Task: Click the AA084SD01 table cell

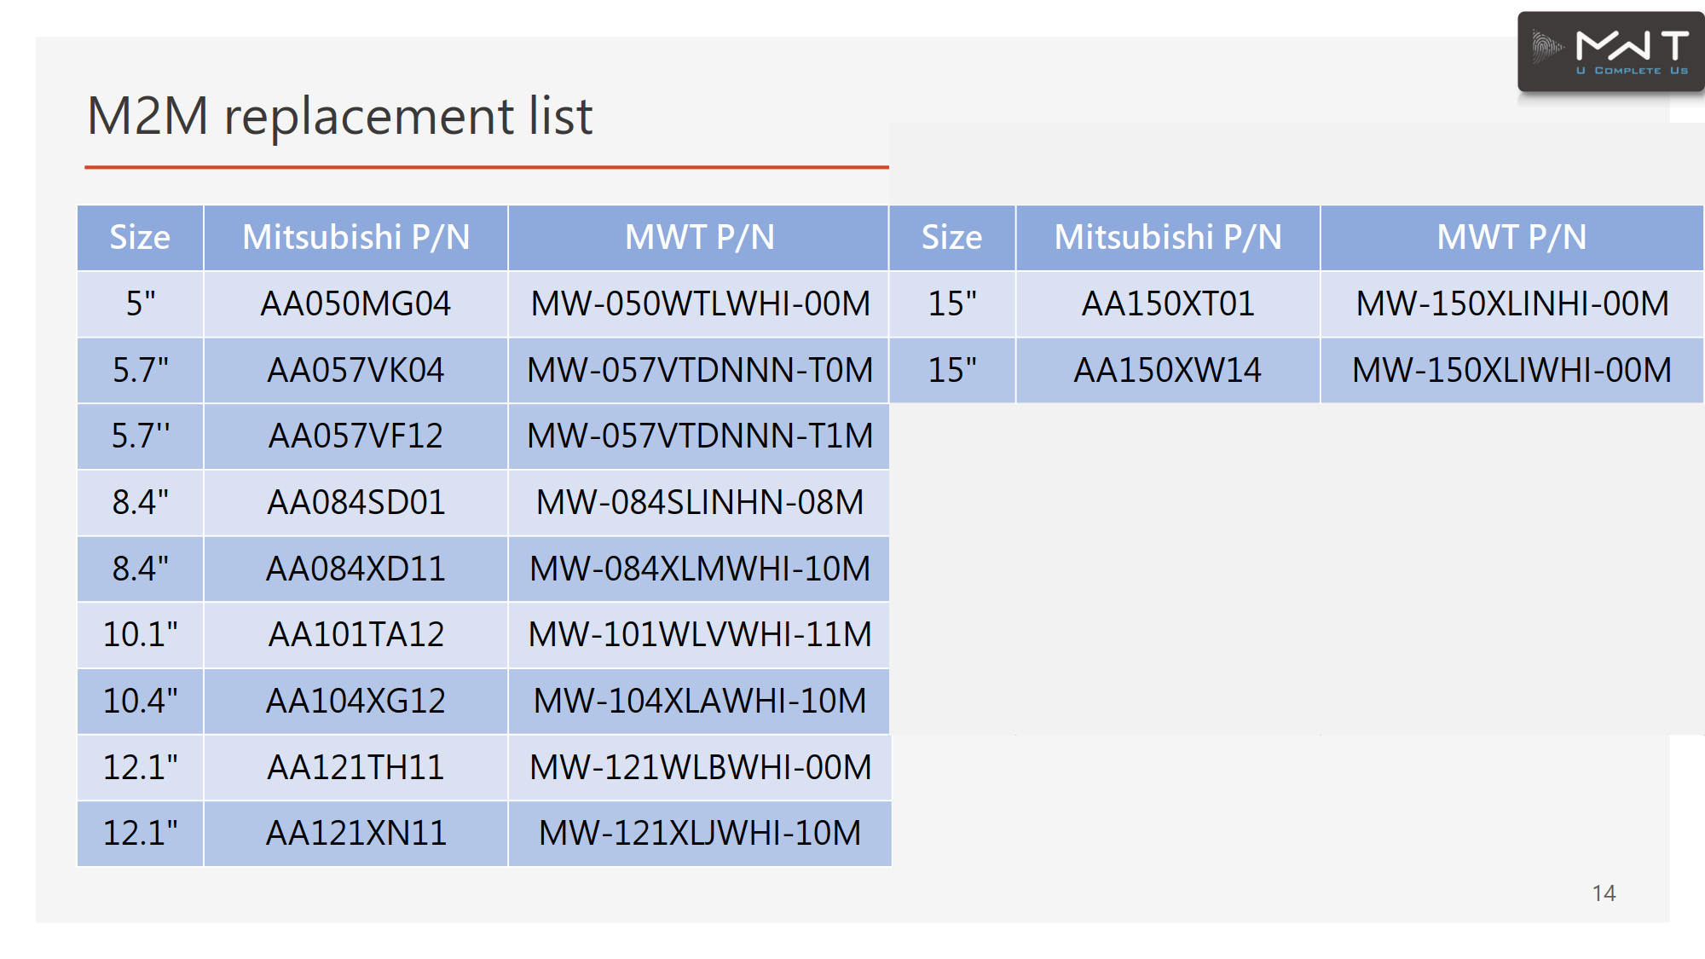Action: (355, 502)
